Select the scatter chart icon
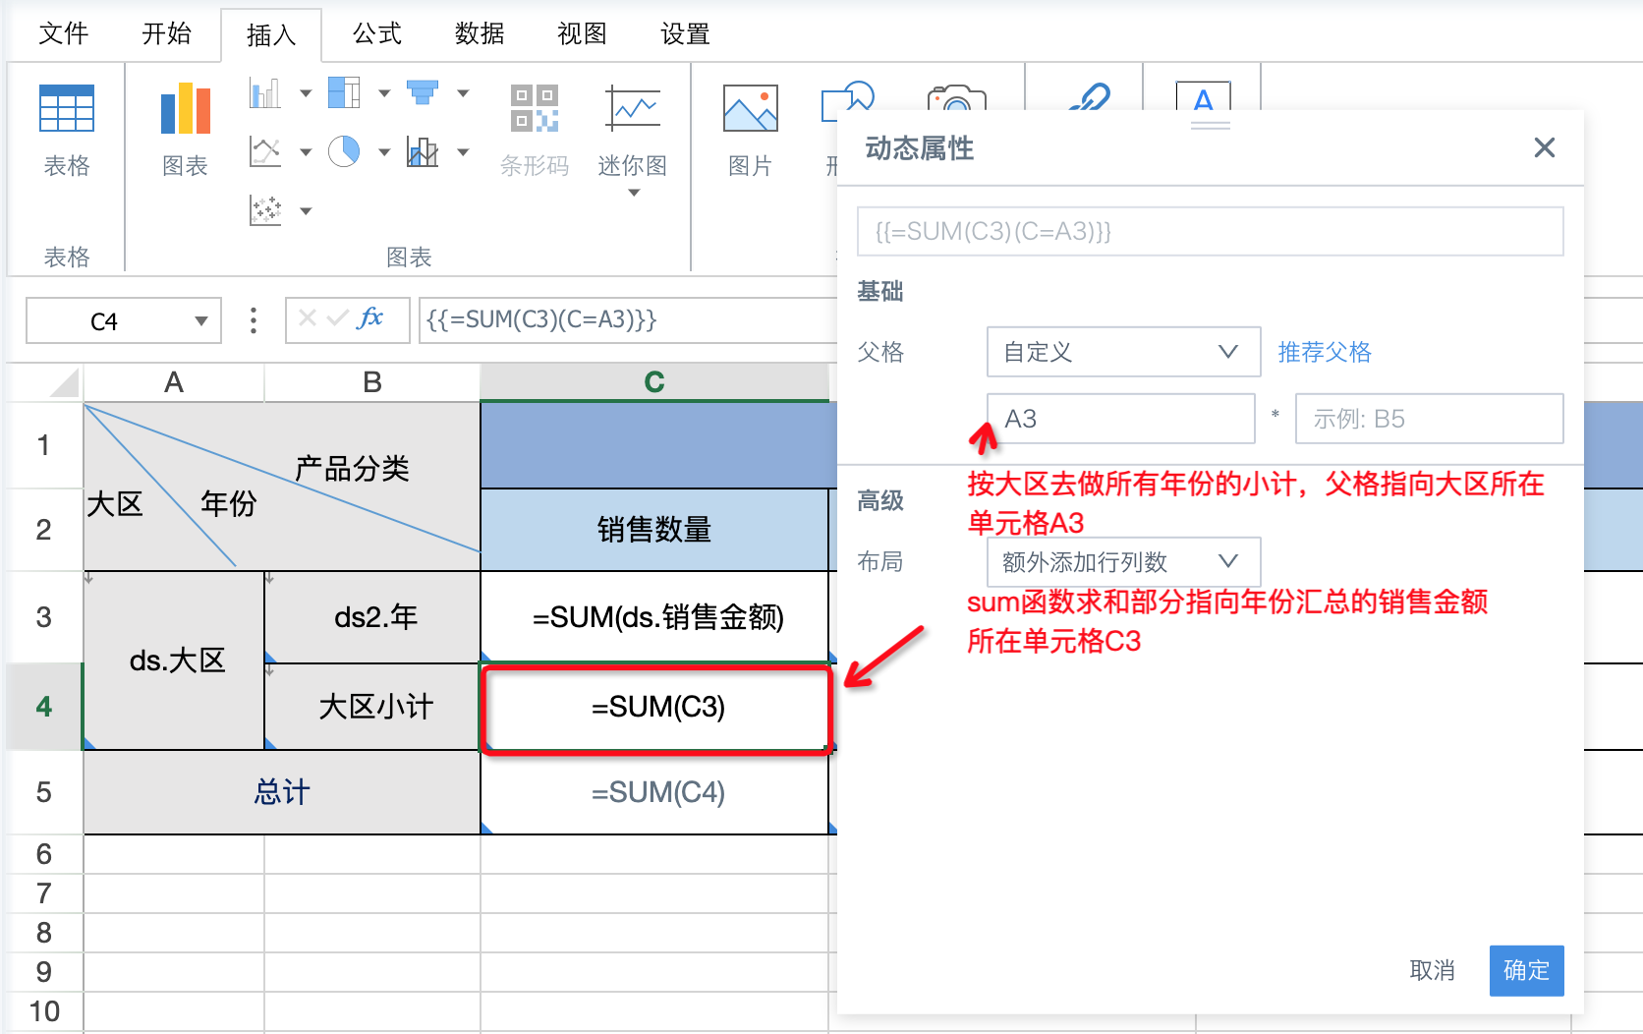 click(265, 210)
